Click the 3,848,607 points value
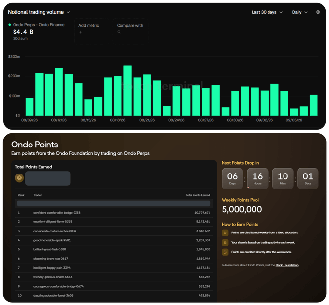The height and width of the screenshot is (305, 329). 203,231
